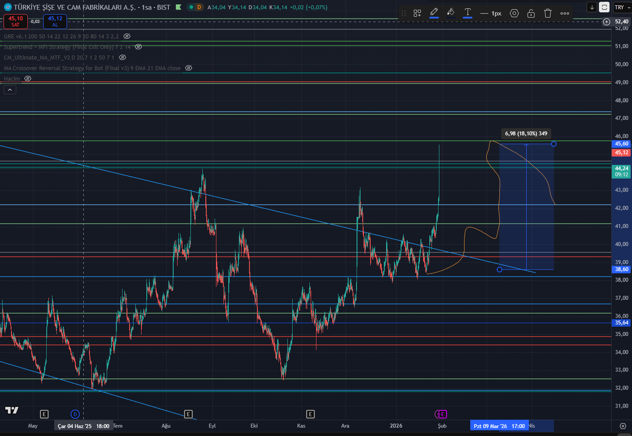The width and height of the screenshot is (632, 436).
Task: Show the CM_Ultimate_MA_MTF_V2 indicator
Action: tap(123, 57)
